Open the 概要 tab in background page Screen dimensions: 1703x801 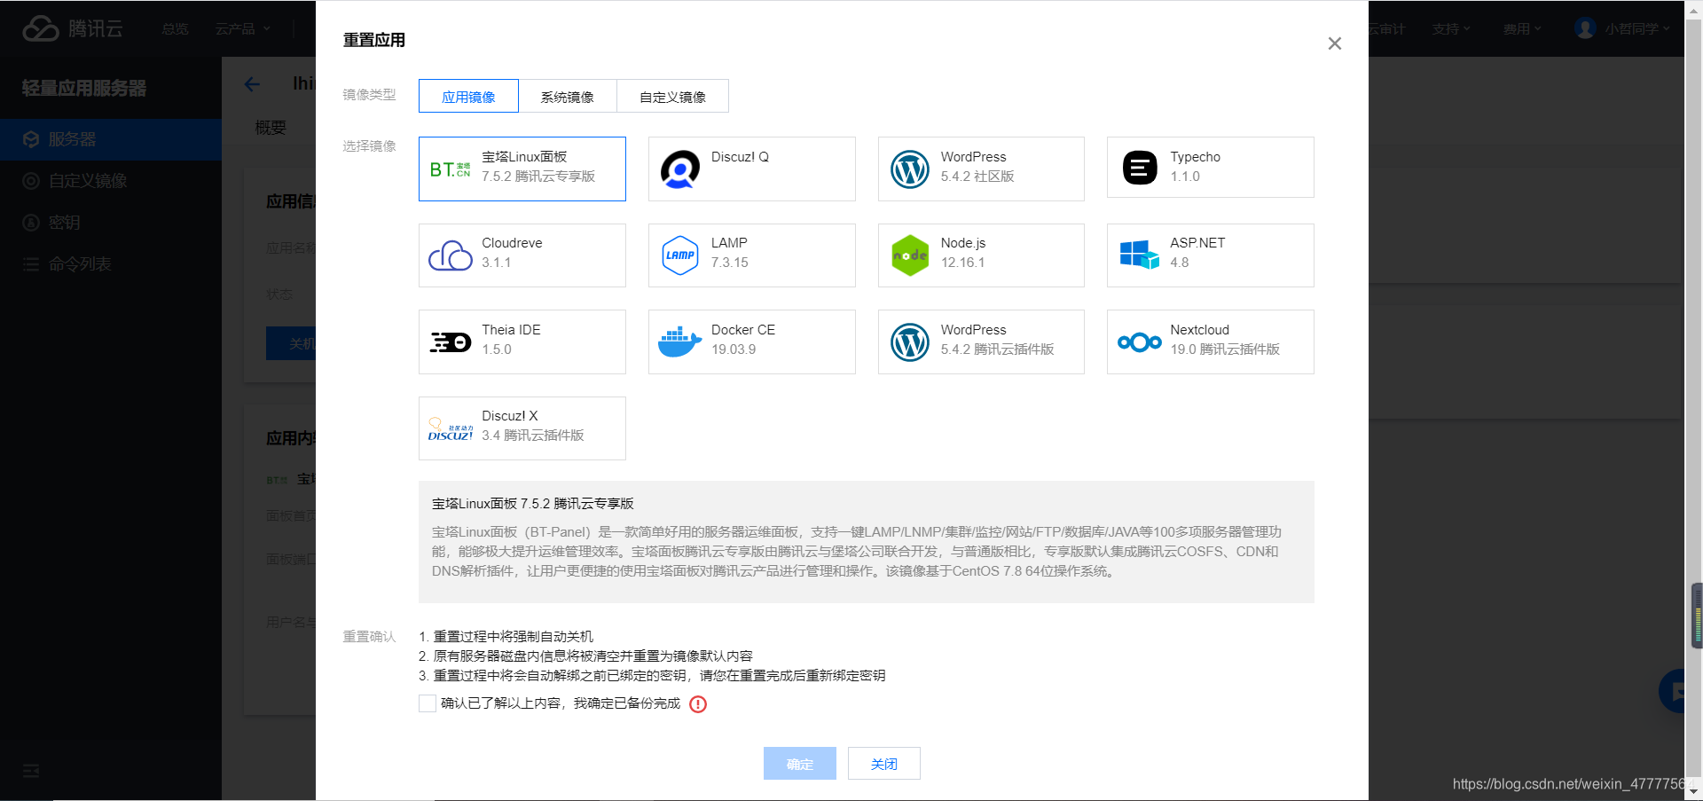click(271, 128)
